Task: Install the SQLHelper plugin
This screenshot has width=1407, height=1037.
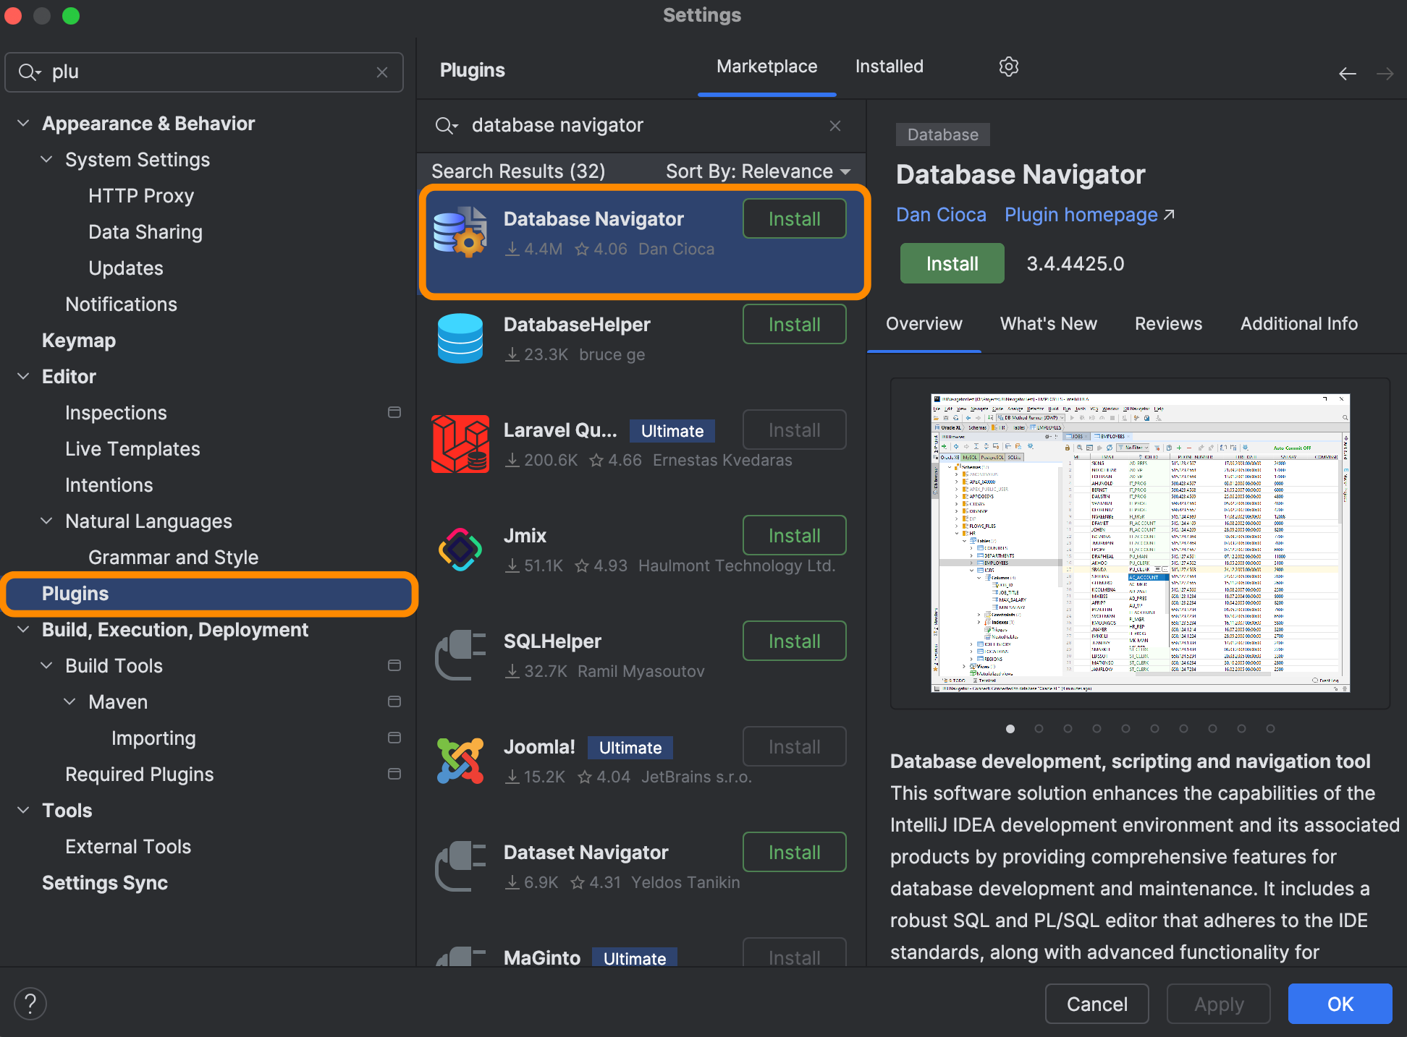Action: click(794, 641)
